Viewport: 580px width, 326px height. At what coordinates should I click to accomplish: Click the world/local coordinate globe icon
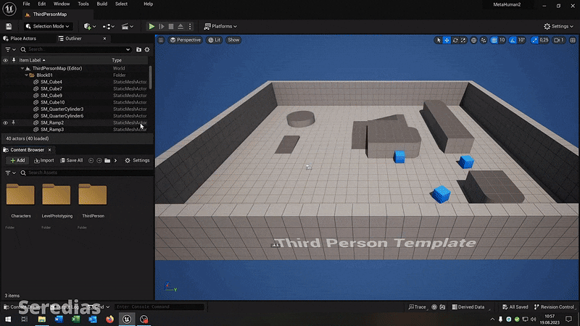(473, 40)
